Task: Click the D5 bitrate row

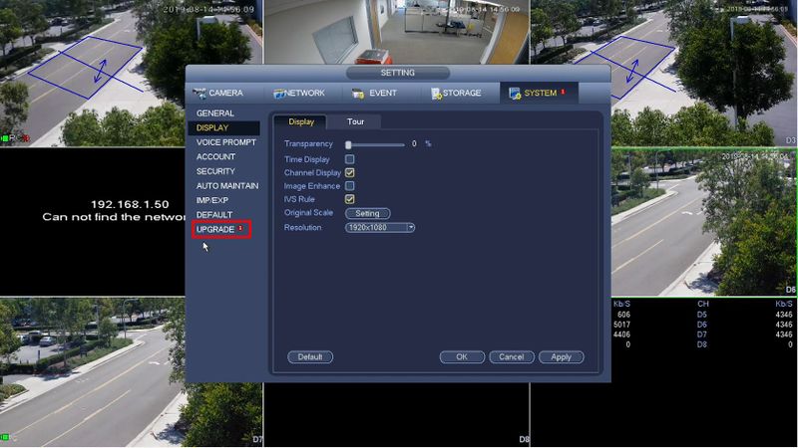Action: 744,315
